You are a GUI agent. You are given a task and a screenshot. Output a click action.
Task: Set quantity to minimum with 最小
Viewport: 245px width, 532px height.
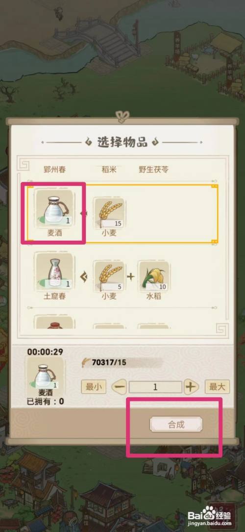pyautogui.click(x=94, y=386)
